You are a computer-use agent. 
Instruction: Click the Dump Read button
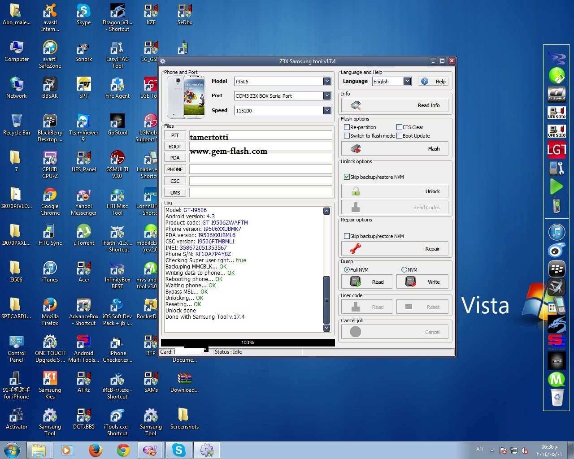pyautogui.click(x=367, y=282)
